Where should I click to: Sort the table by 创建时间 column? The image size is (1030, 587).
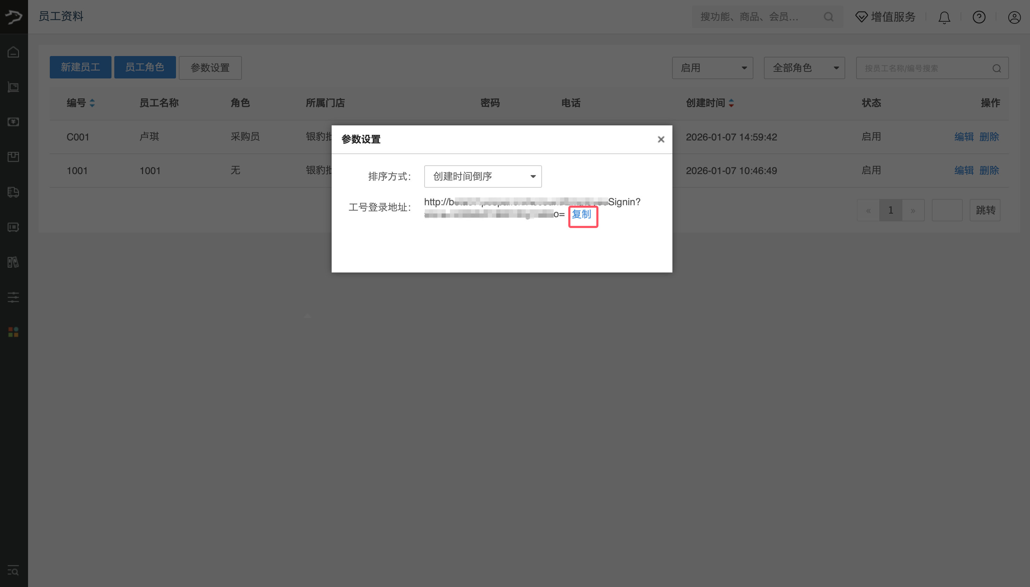pyautogui.click(x=731, y=103)
